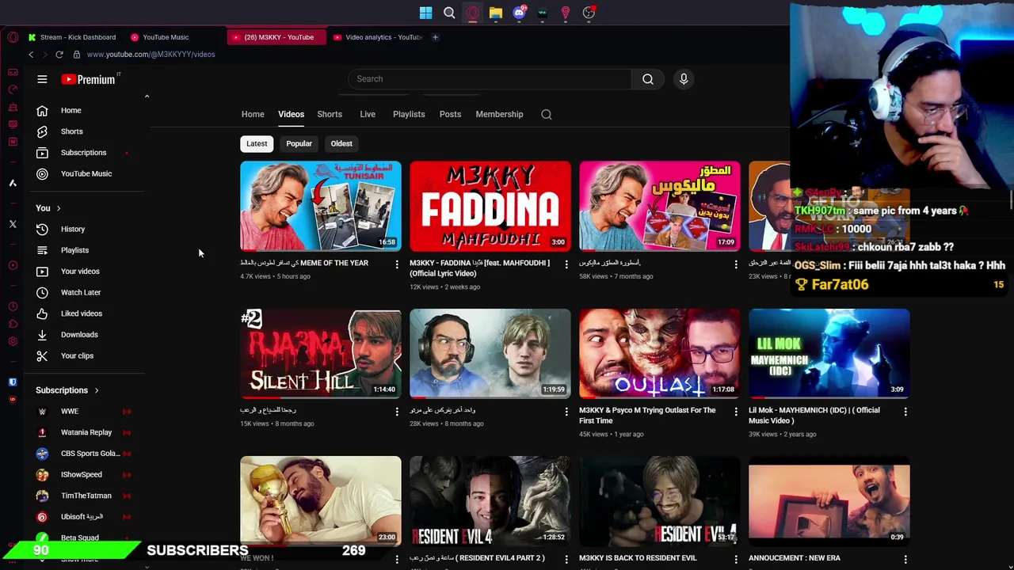
Task: Open Liked videos
Action: coord(81,313)
